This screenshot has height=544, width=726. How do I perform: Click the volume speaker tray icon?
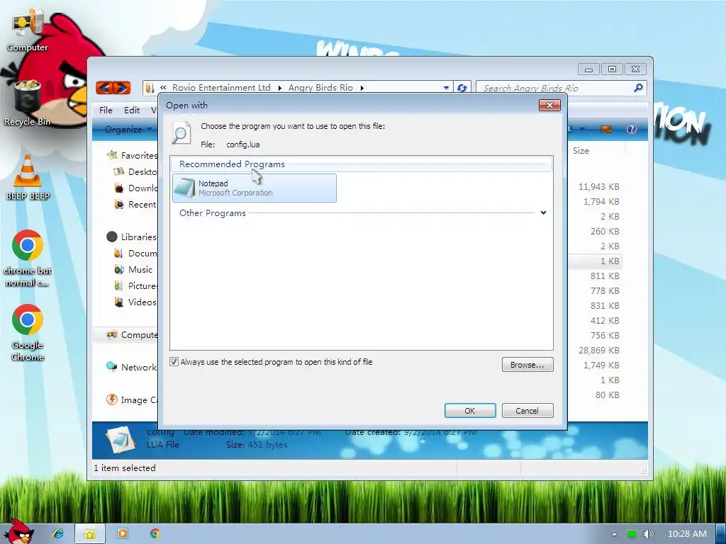click(x=648, y=534)
